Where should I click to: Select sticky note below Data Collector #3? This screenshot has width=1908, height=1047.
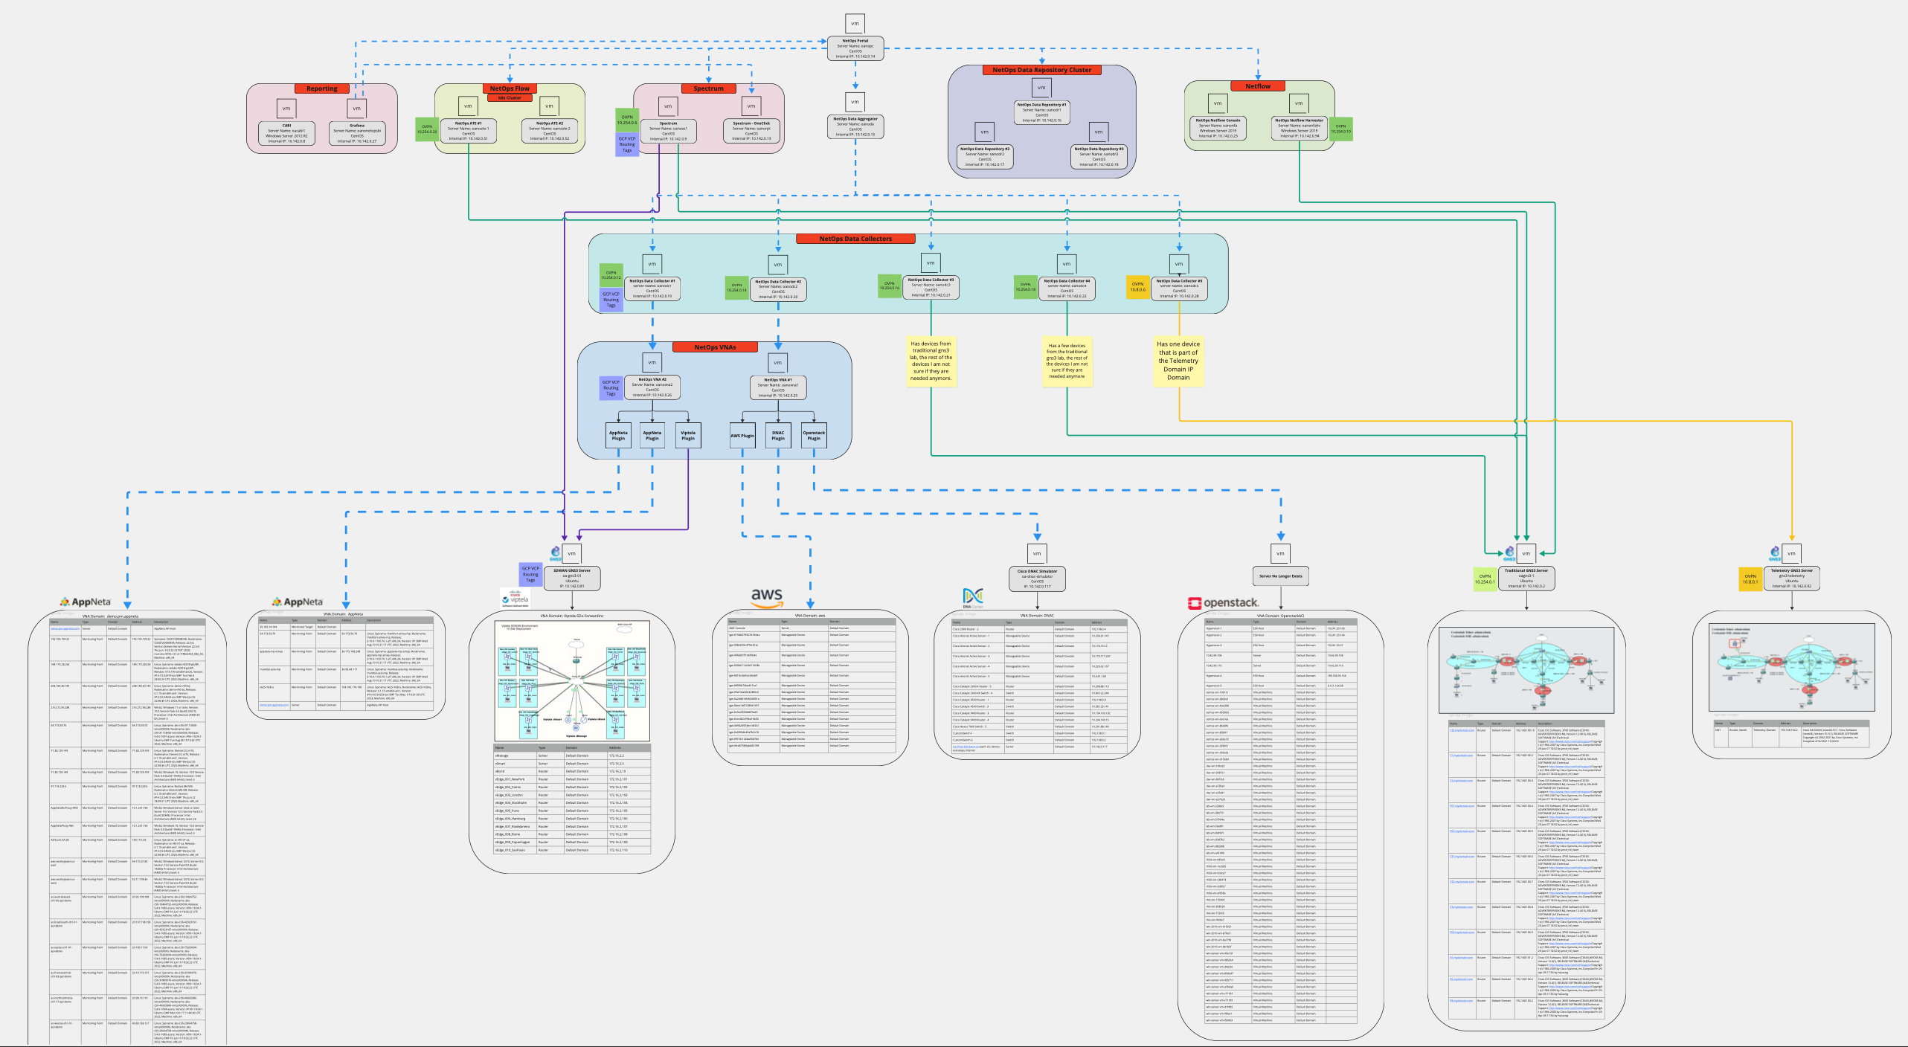[931, 361]
